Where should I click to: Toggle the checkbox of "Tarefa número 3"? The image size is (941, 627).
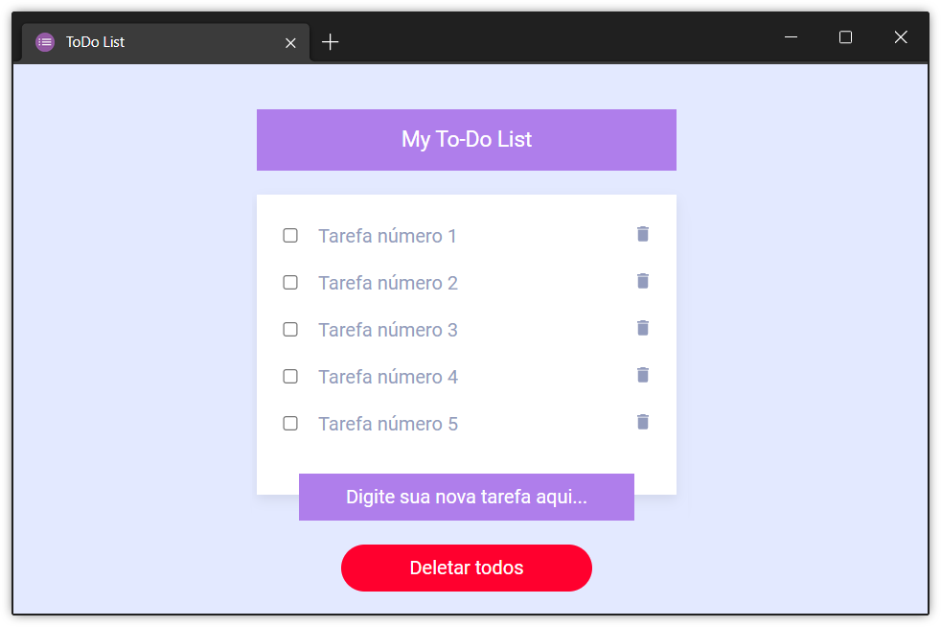point(290,329)
